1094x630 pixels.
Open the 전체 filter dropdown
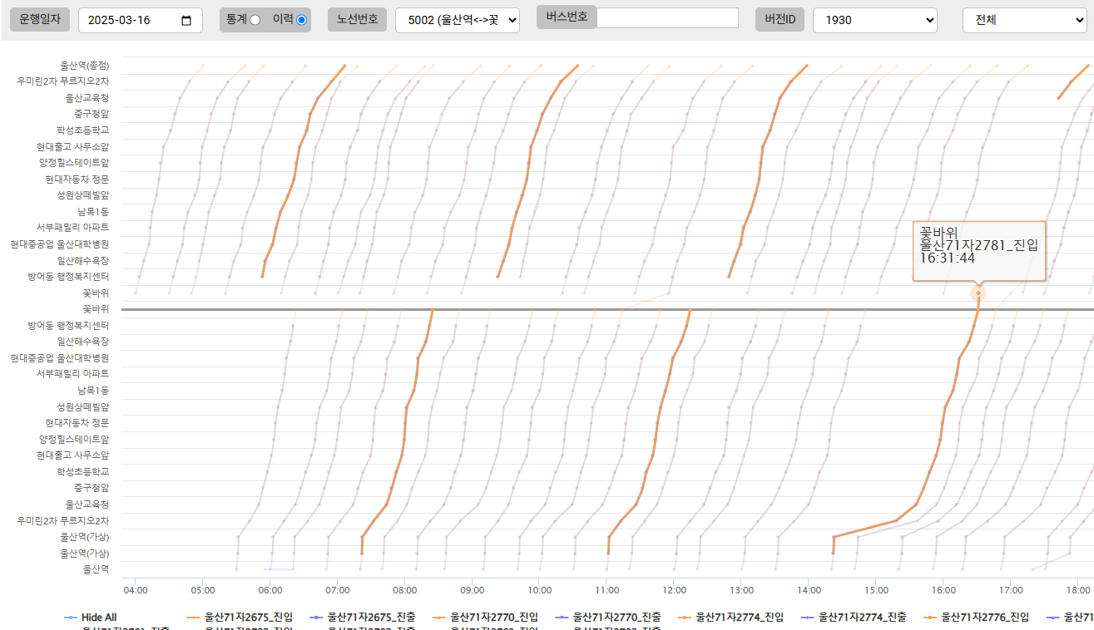point(1023,21)
